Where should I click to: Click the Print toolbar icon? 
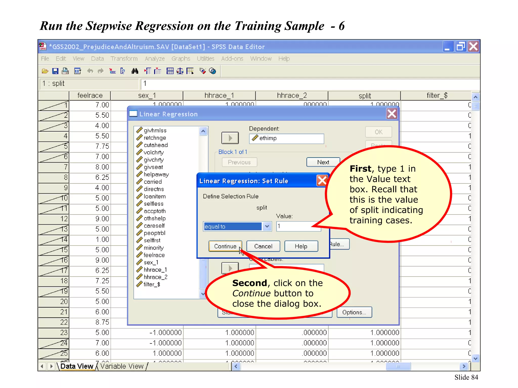65,71
